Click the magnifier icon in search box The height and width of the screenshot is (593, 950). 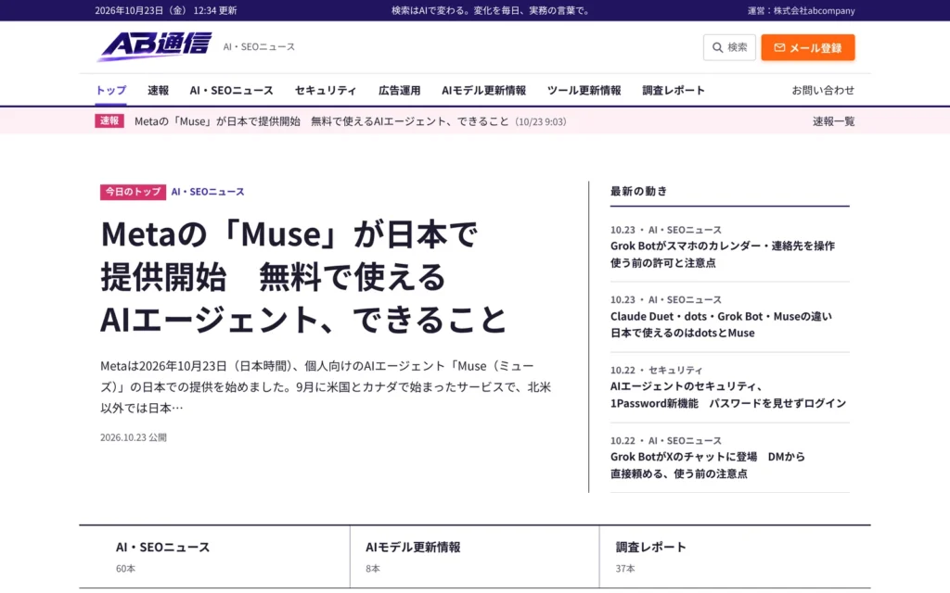pyautogui.click(x=717, y=47)
